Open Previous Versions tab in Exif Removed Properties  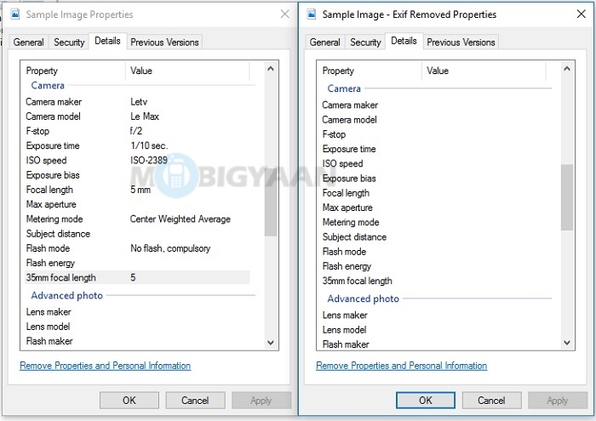[x=461, y=43]
